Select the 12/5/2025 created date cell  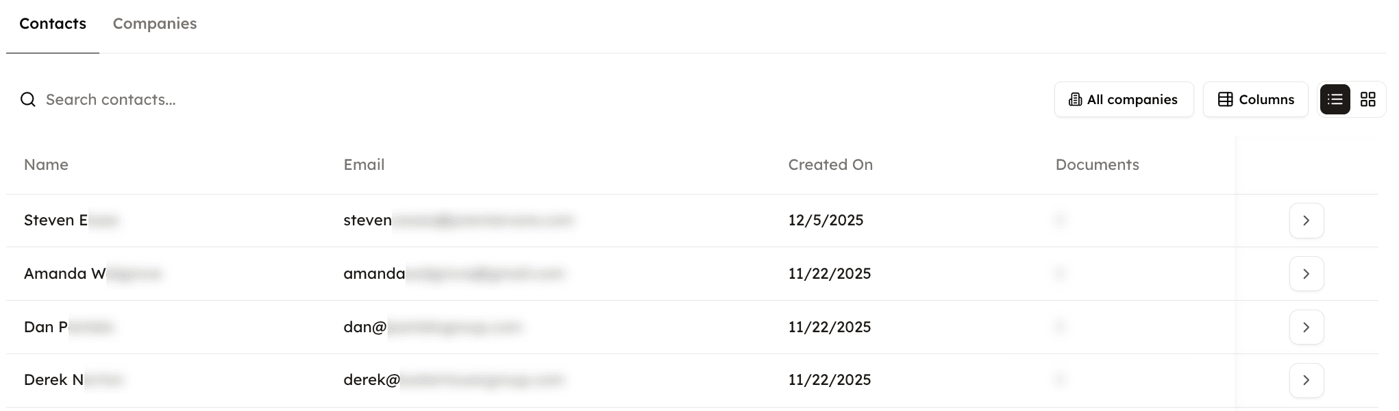click(826, 221)
